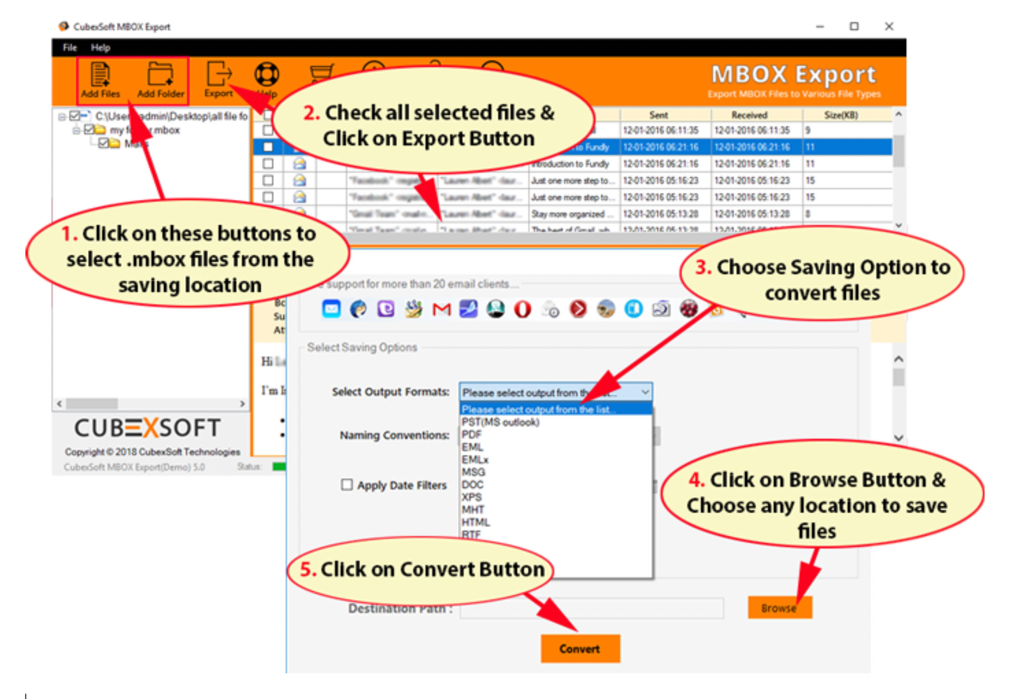Select the dark red arrow mail client icon
Image resolution: width=1023 pixels, height=699 pixels.
click(578, 309)
